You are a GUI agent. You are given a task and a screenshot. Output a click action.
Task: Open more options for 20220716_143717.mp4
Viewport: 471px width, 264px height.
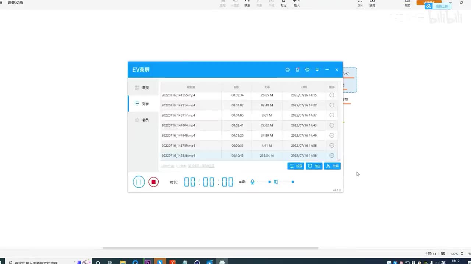[x=332, y=115]
